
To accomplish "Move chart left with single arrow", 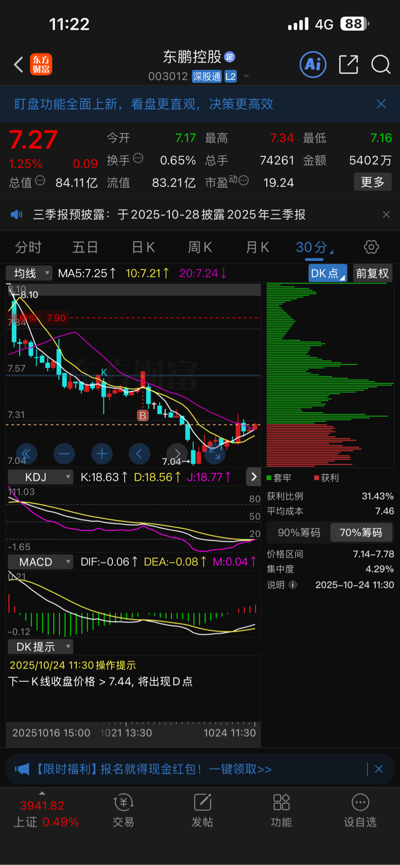I will pos(139,454).
